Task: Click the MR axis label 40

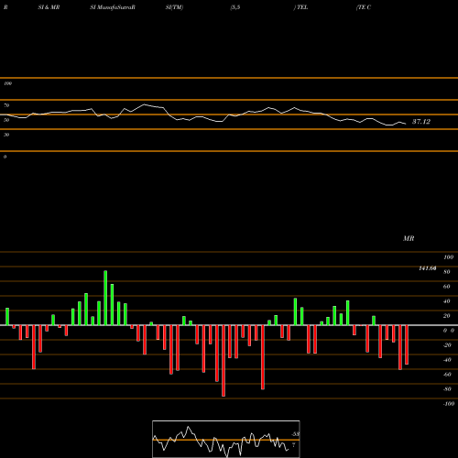Action: click(446, 301)
